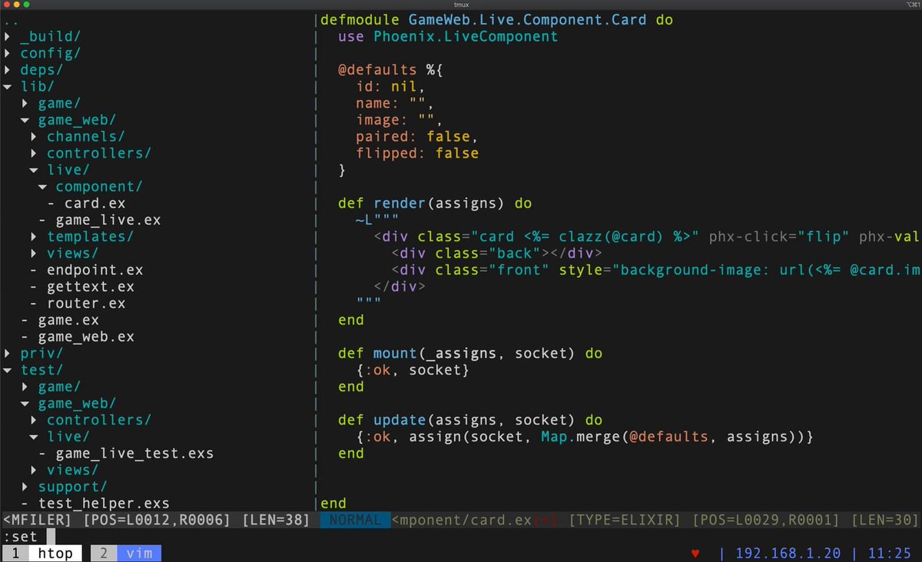Click the 'def update(assigns, socket) do' line
This screenshot has width=922, height=562.
[470, 421]
